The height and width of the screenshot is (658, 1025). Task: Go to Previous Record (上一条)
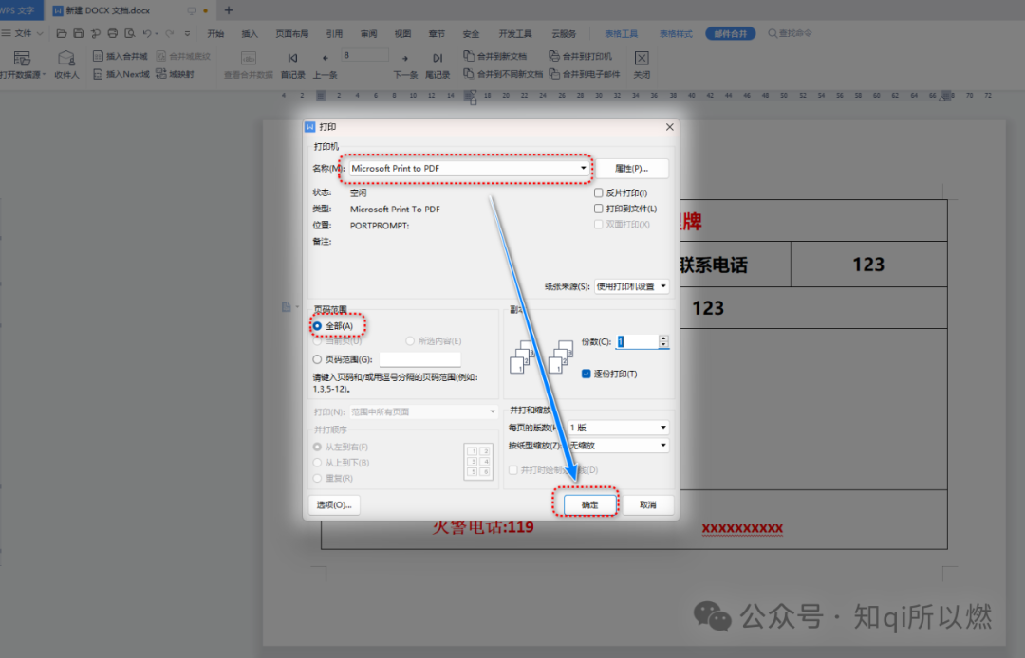pos(325,65)
